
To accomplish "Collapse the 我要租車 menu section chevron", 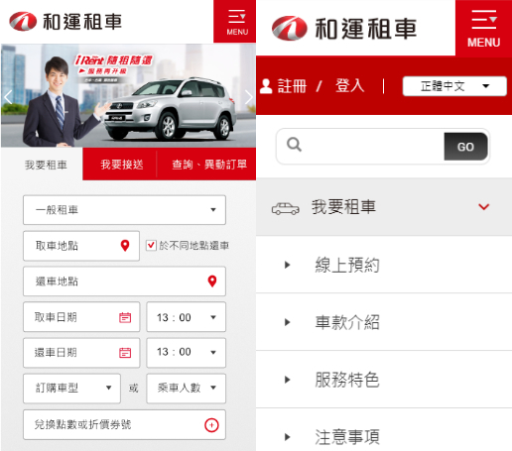I will 483,207.
